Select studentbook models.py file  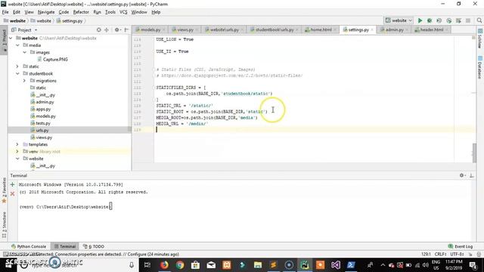pyautogui.click(x=43, y=116)
